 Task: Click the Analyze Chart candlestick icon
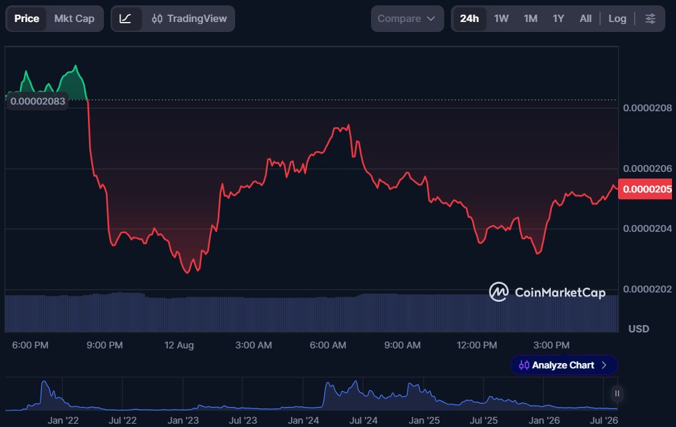(x=523, y=365)
